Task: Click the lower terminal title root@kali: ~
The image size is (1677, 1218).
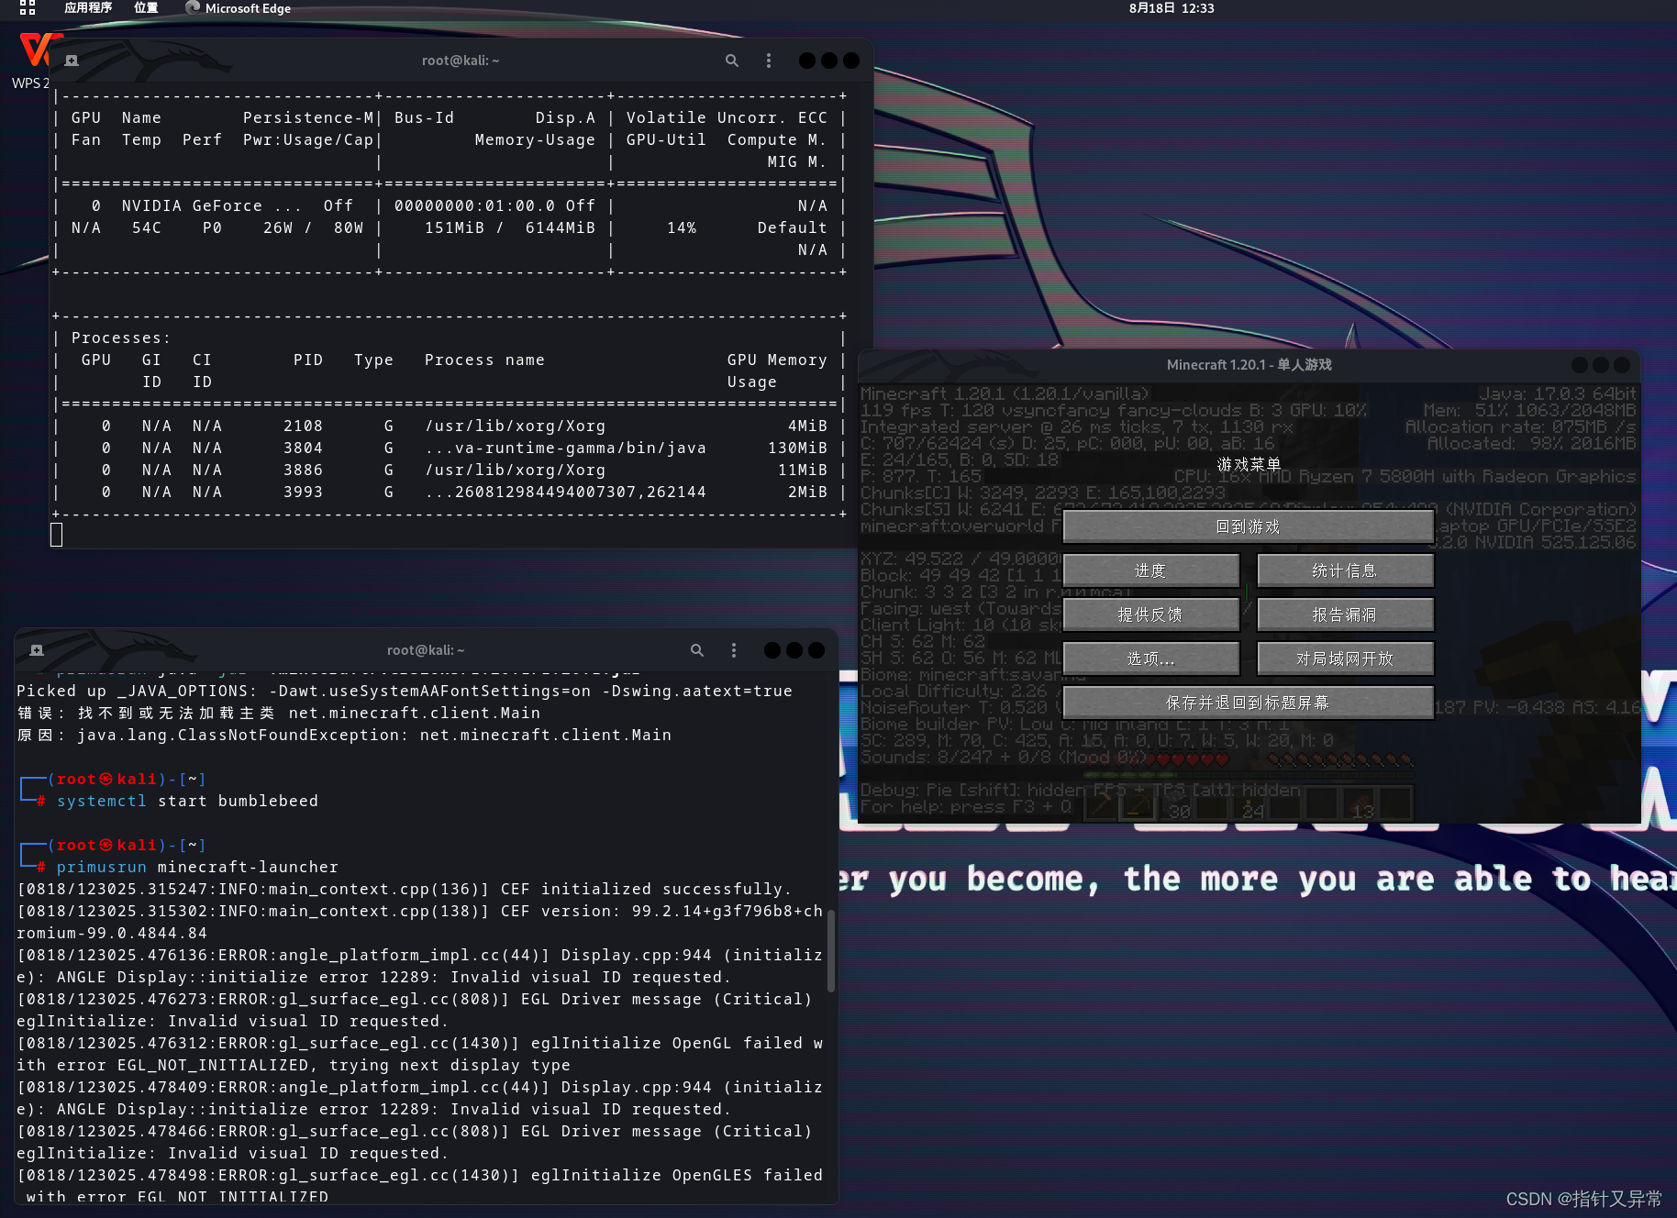Action: click(426, 650)
